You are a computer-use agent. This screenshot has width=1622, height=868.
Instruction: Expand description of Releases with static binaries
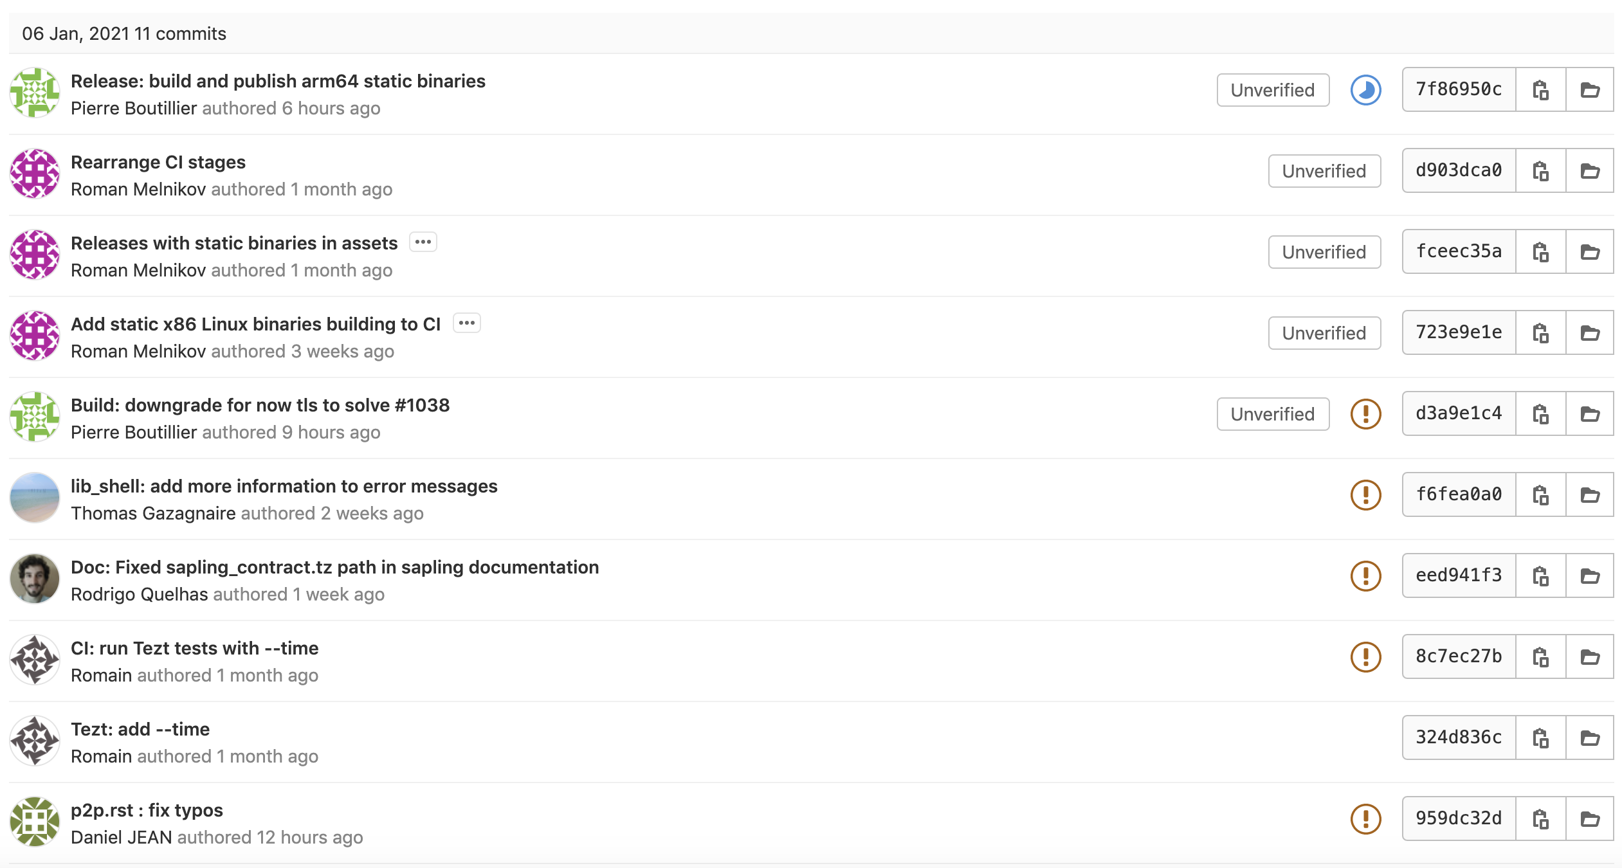(x=423, y=242)
